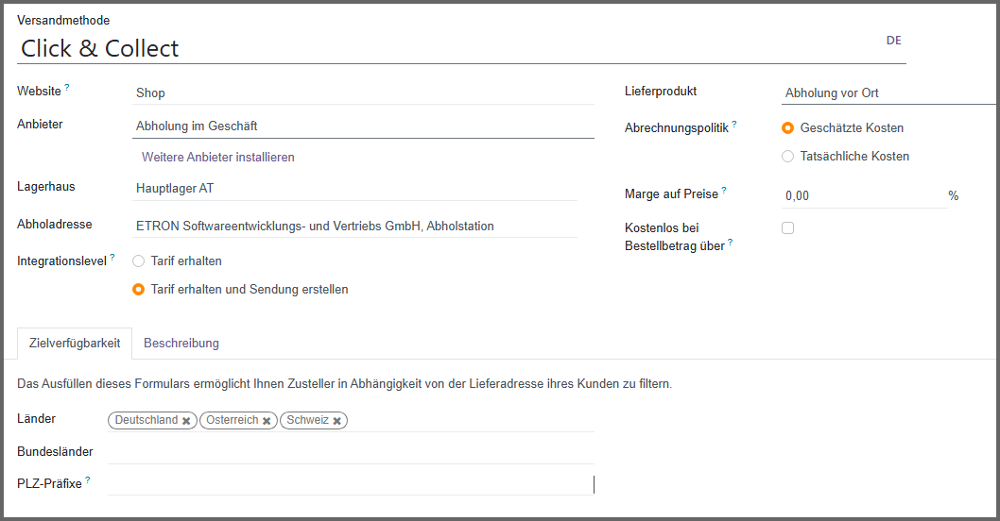Open the Lagerhaus selection field
The width and height of the screenshot is (1000, 521).
[x=354, y=188]
